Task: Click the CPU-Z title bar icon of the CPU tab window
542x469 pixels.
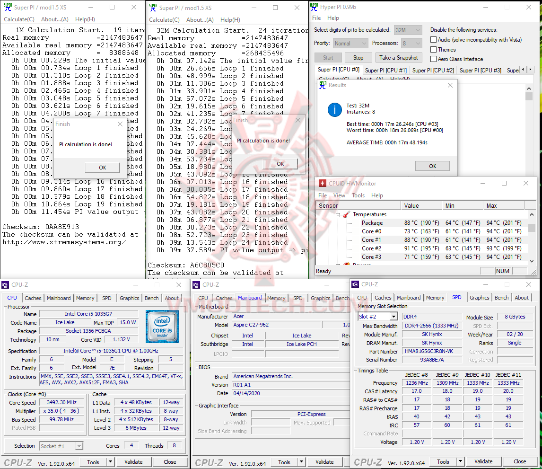Action: point(5,284)
